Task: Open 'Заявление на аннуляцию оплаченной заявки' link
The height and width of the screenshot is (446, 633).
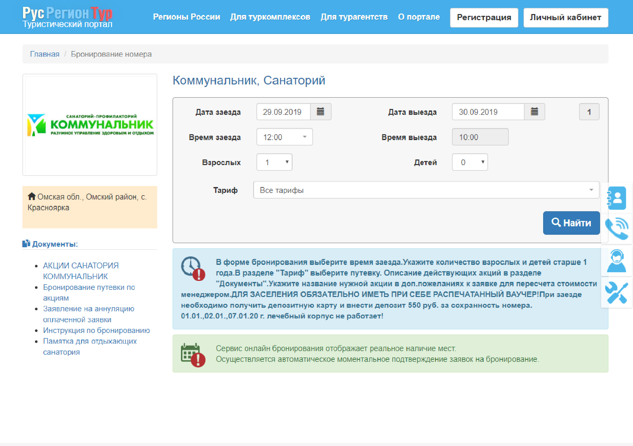Action: 89,314
